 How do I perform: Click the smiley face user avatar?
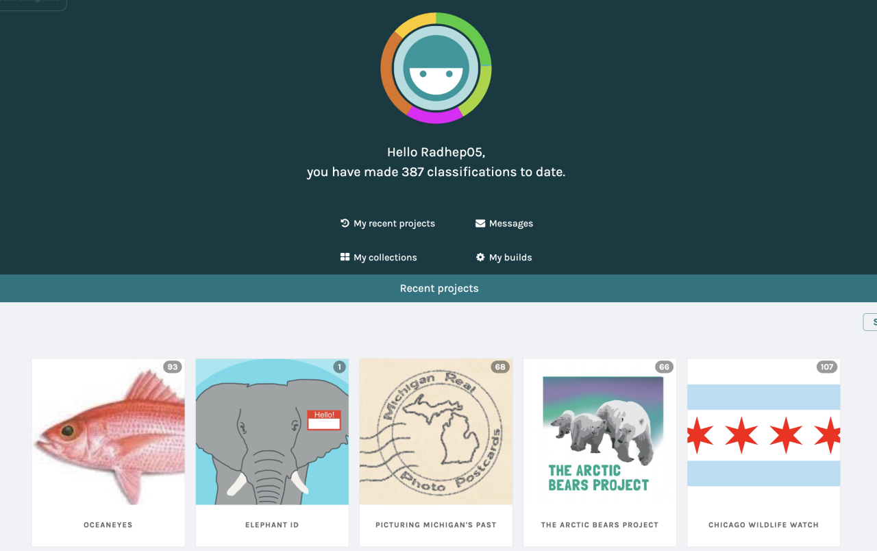tap(436, 69)
